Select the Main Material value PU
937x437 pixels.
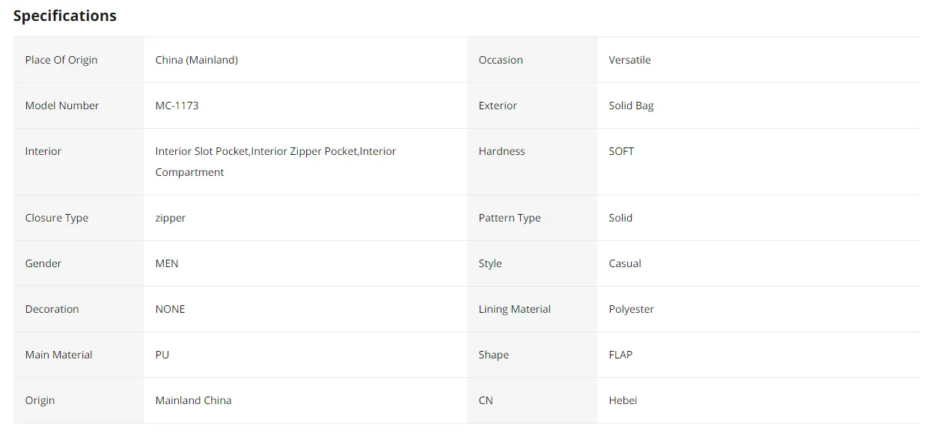coord(162,355)
